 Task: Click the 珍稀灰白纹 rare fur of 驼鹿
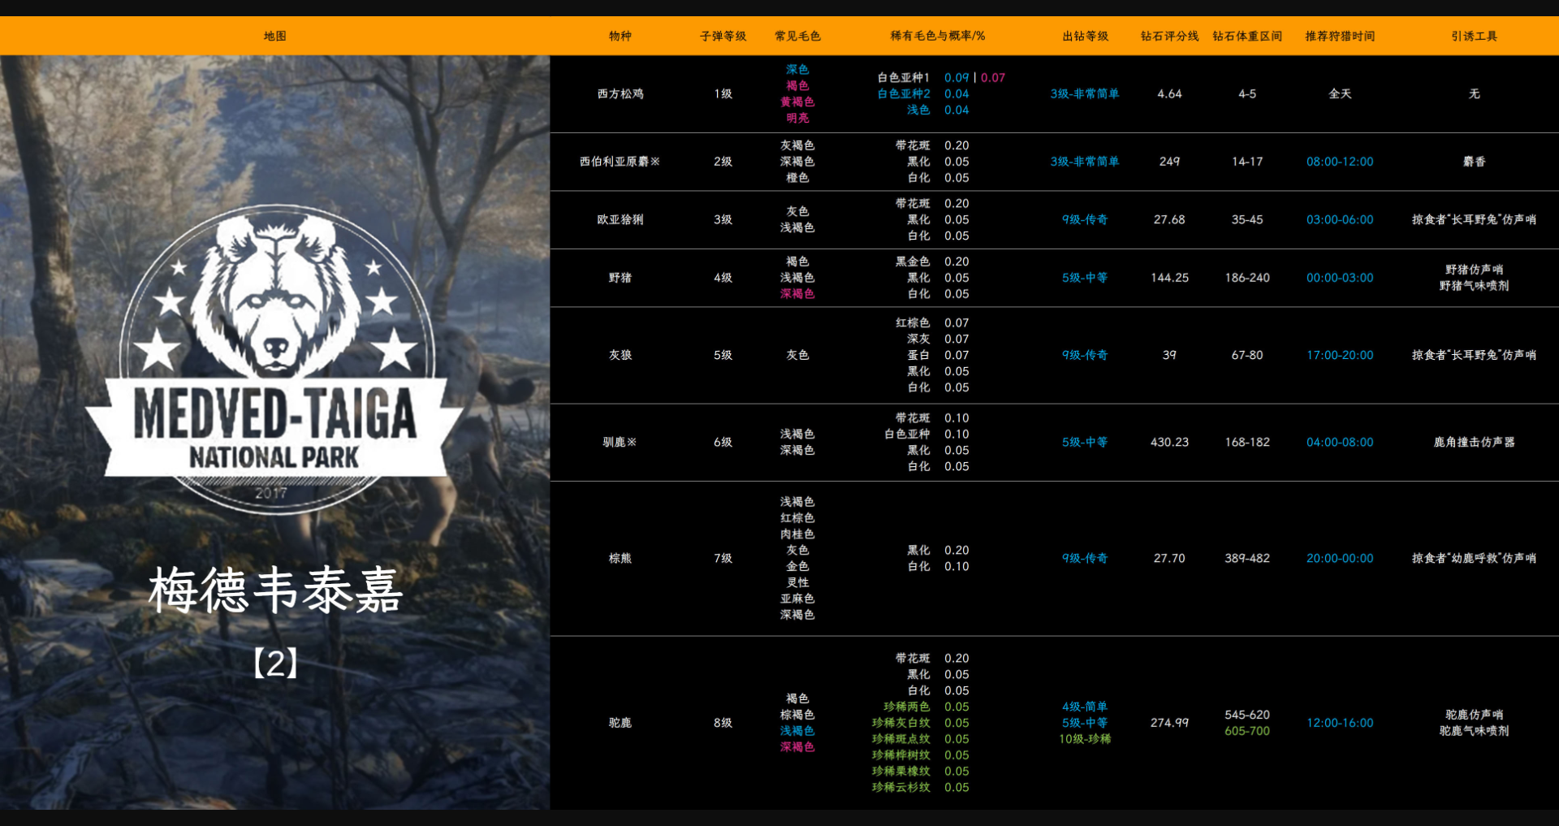pyautogui.click(x=901, y=723)
